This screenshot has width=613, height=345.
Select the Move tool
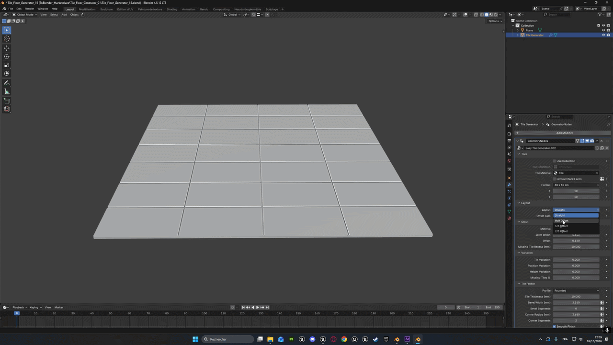click(x=7, y=48)
